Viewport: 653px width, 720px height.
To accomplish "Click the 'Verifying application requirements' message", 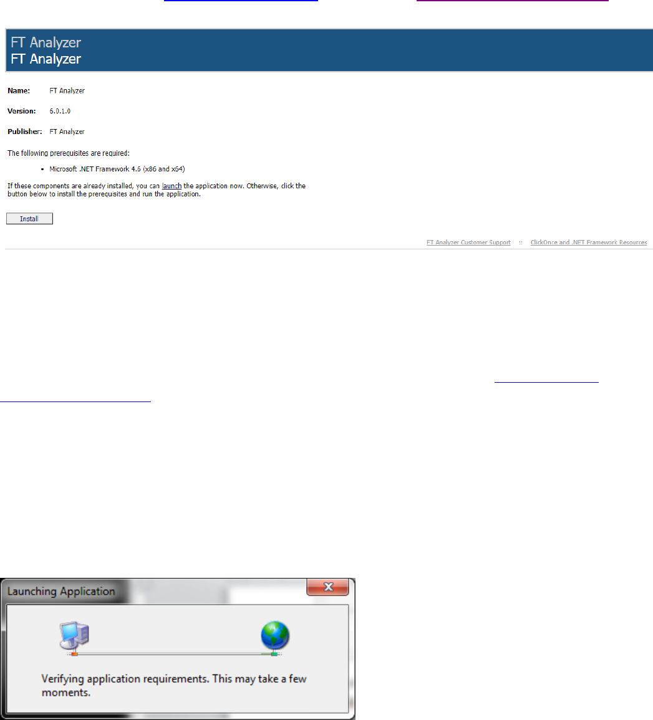I will click(174, 685).
